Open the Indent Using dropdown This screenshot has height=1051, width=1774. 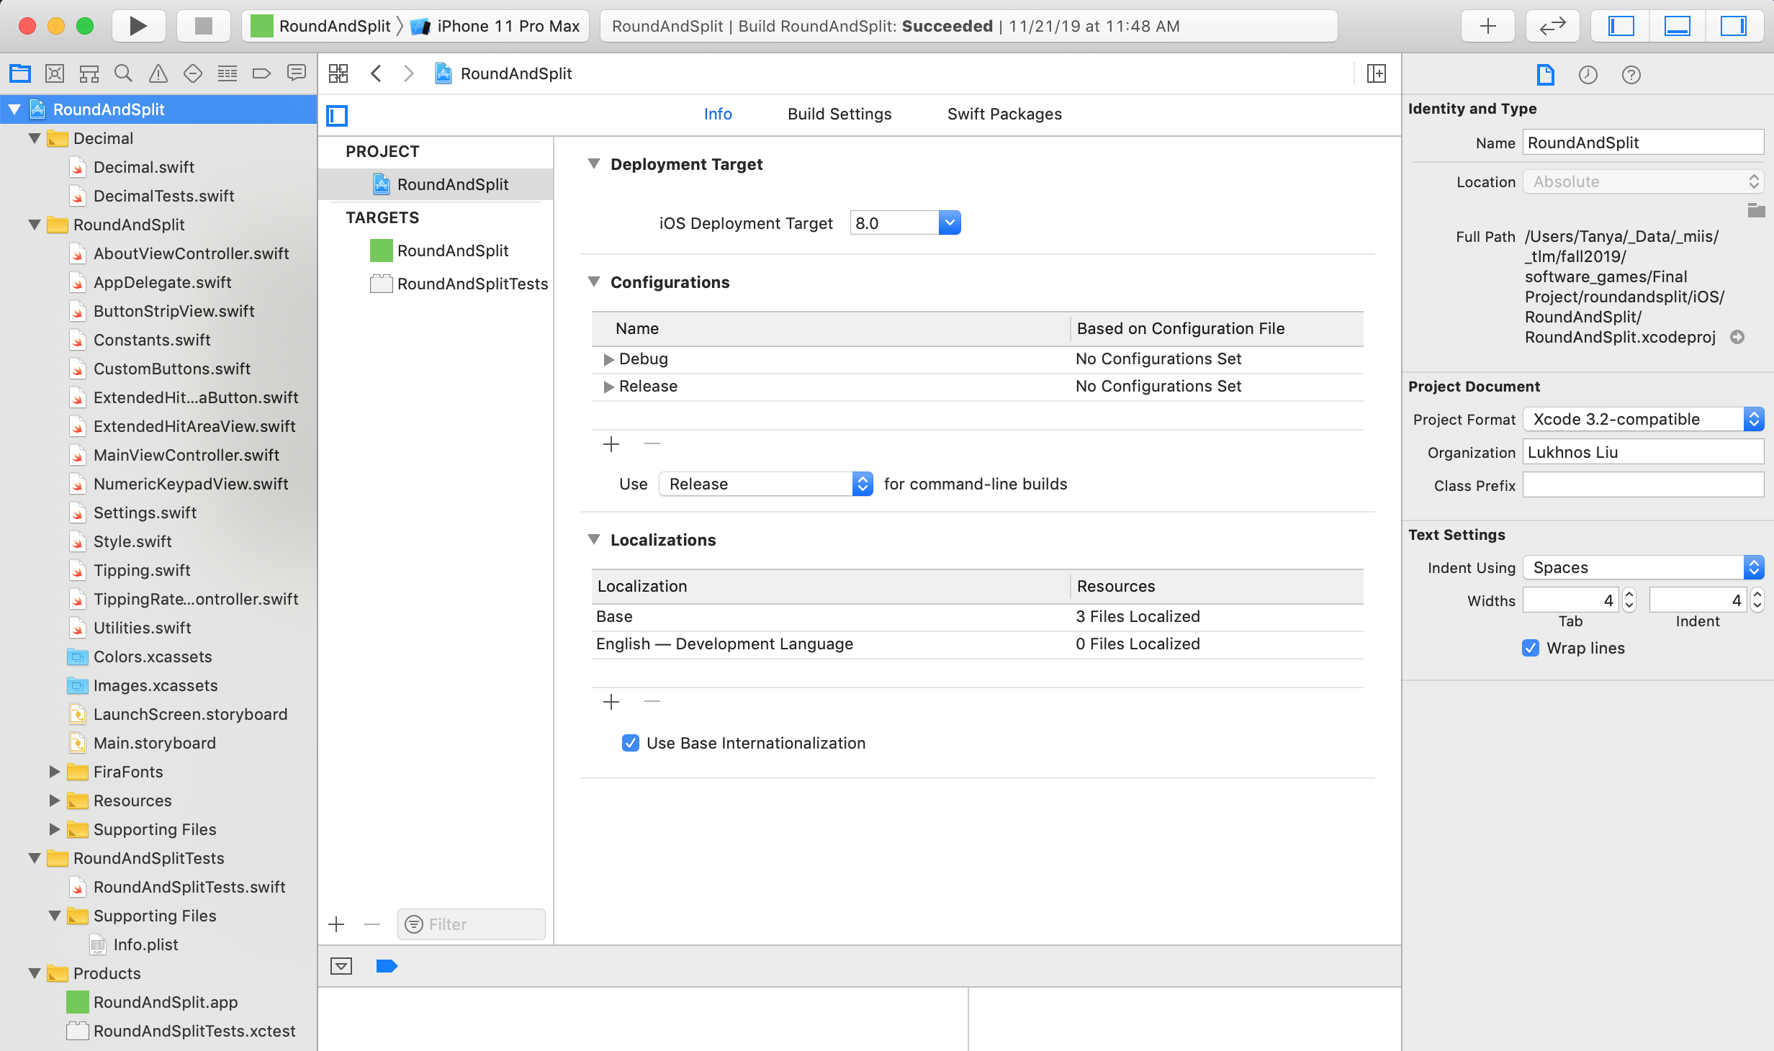pos(1643,567)
